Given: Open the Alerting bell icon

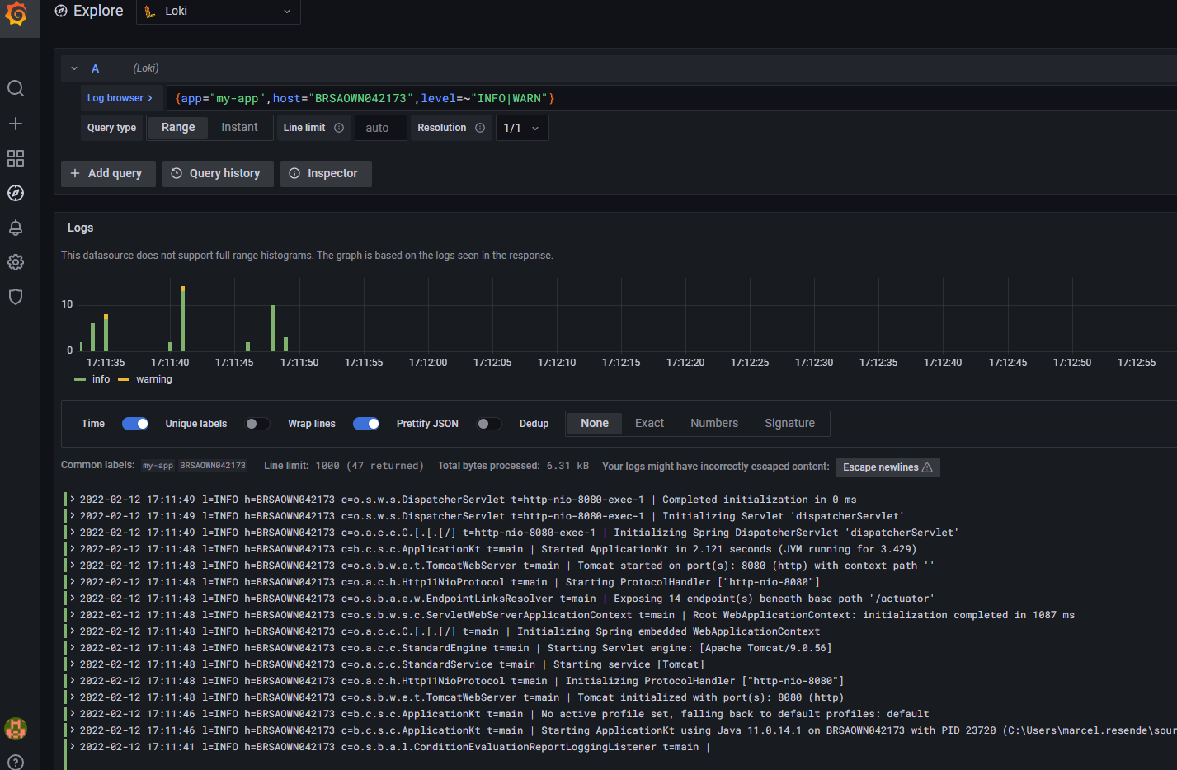Looking at the screenshot, I should point(15,228).
